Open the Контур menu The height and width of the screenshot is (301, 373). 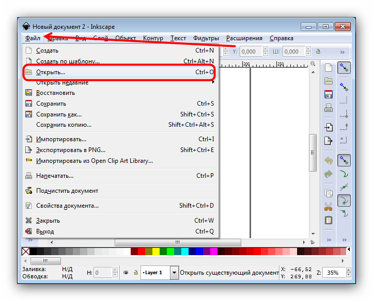click(153, 38)
